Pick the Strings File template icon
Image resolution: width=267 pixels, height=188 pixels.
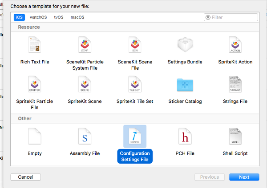(235, 84)
